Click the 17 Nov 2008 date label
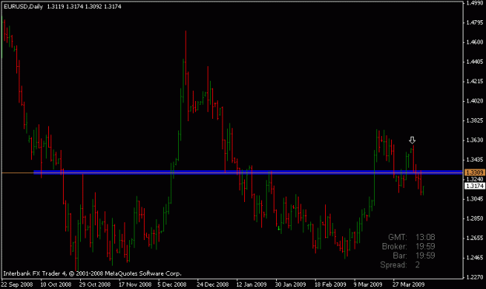 tap(135, 284)
